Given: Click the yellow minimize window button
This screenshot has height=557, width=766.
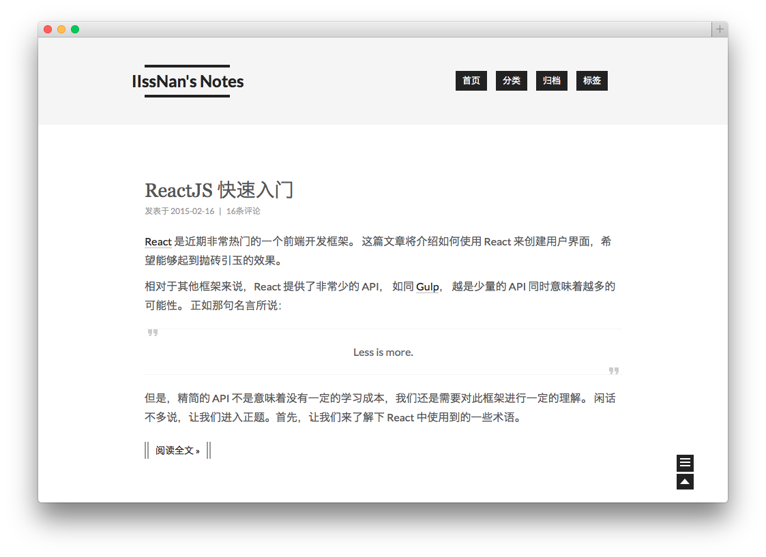Looking at the screenshot, I should click(61, 29).
